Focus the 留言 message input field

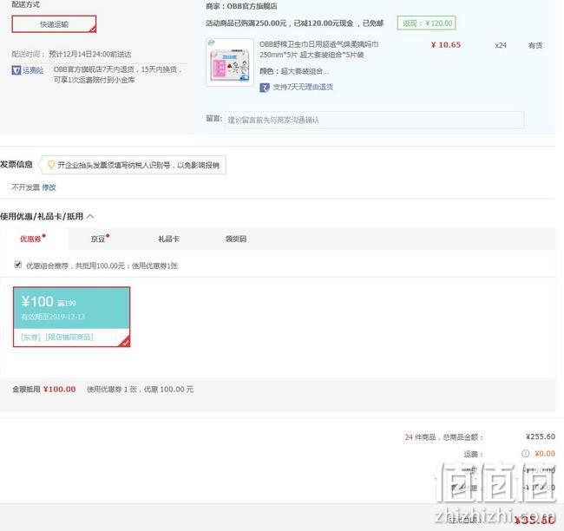point(374,120)
